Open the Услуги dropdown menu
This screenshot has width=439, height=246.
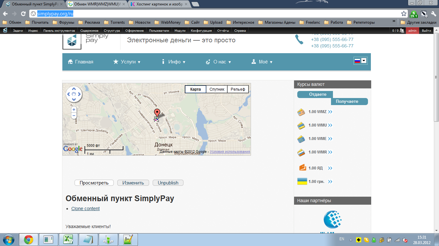(127, 62)
